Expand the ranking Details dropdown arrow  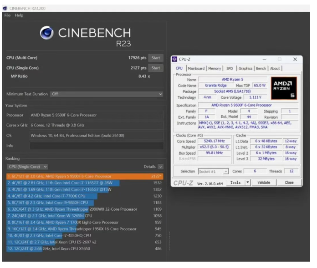(x=161, y=167)
